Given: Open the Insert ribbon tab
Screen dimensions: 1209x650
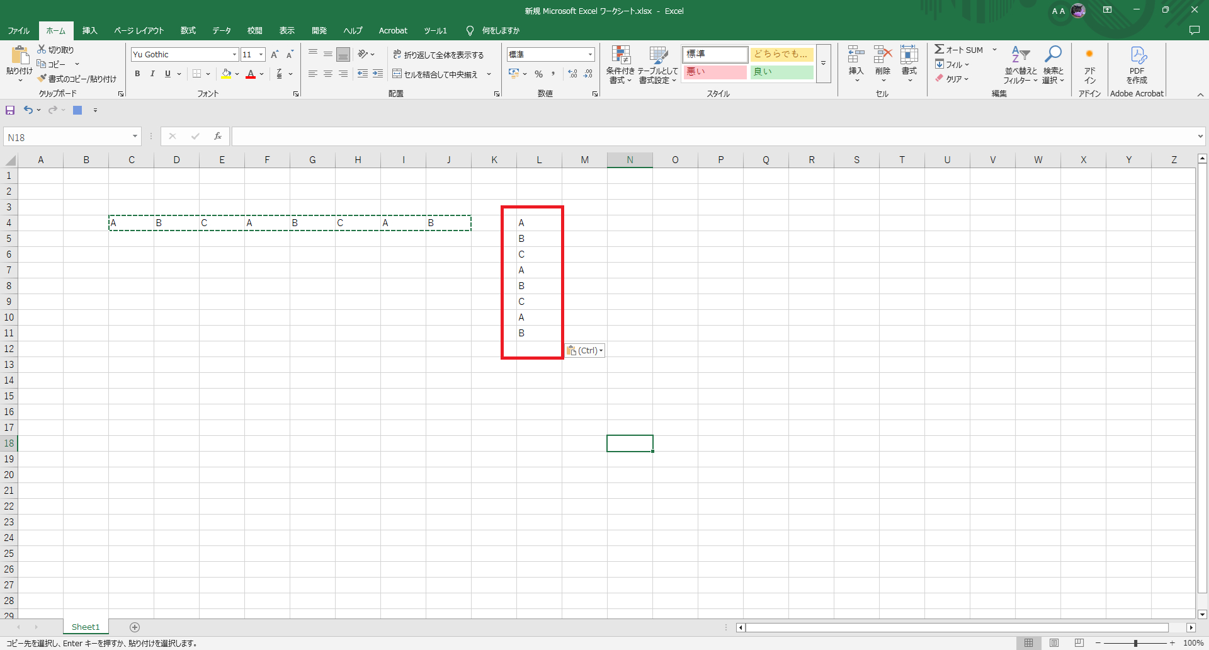Looking at the screenshot, I should [x=89, y=30].
